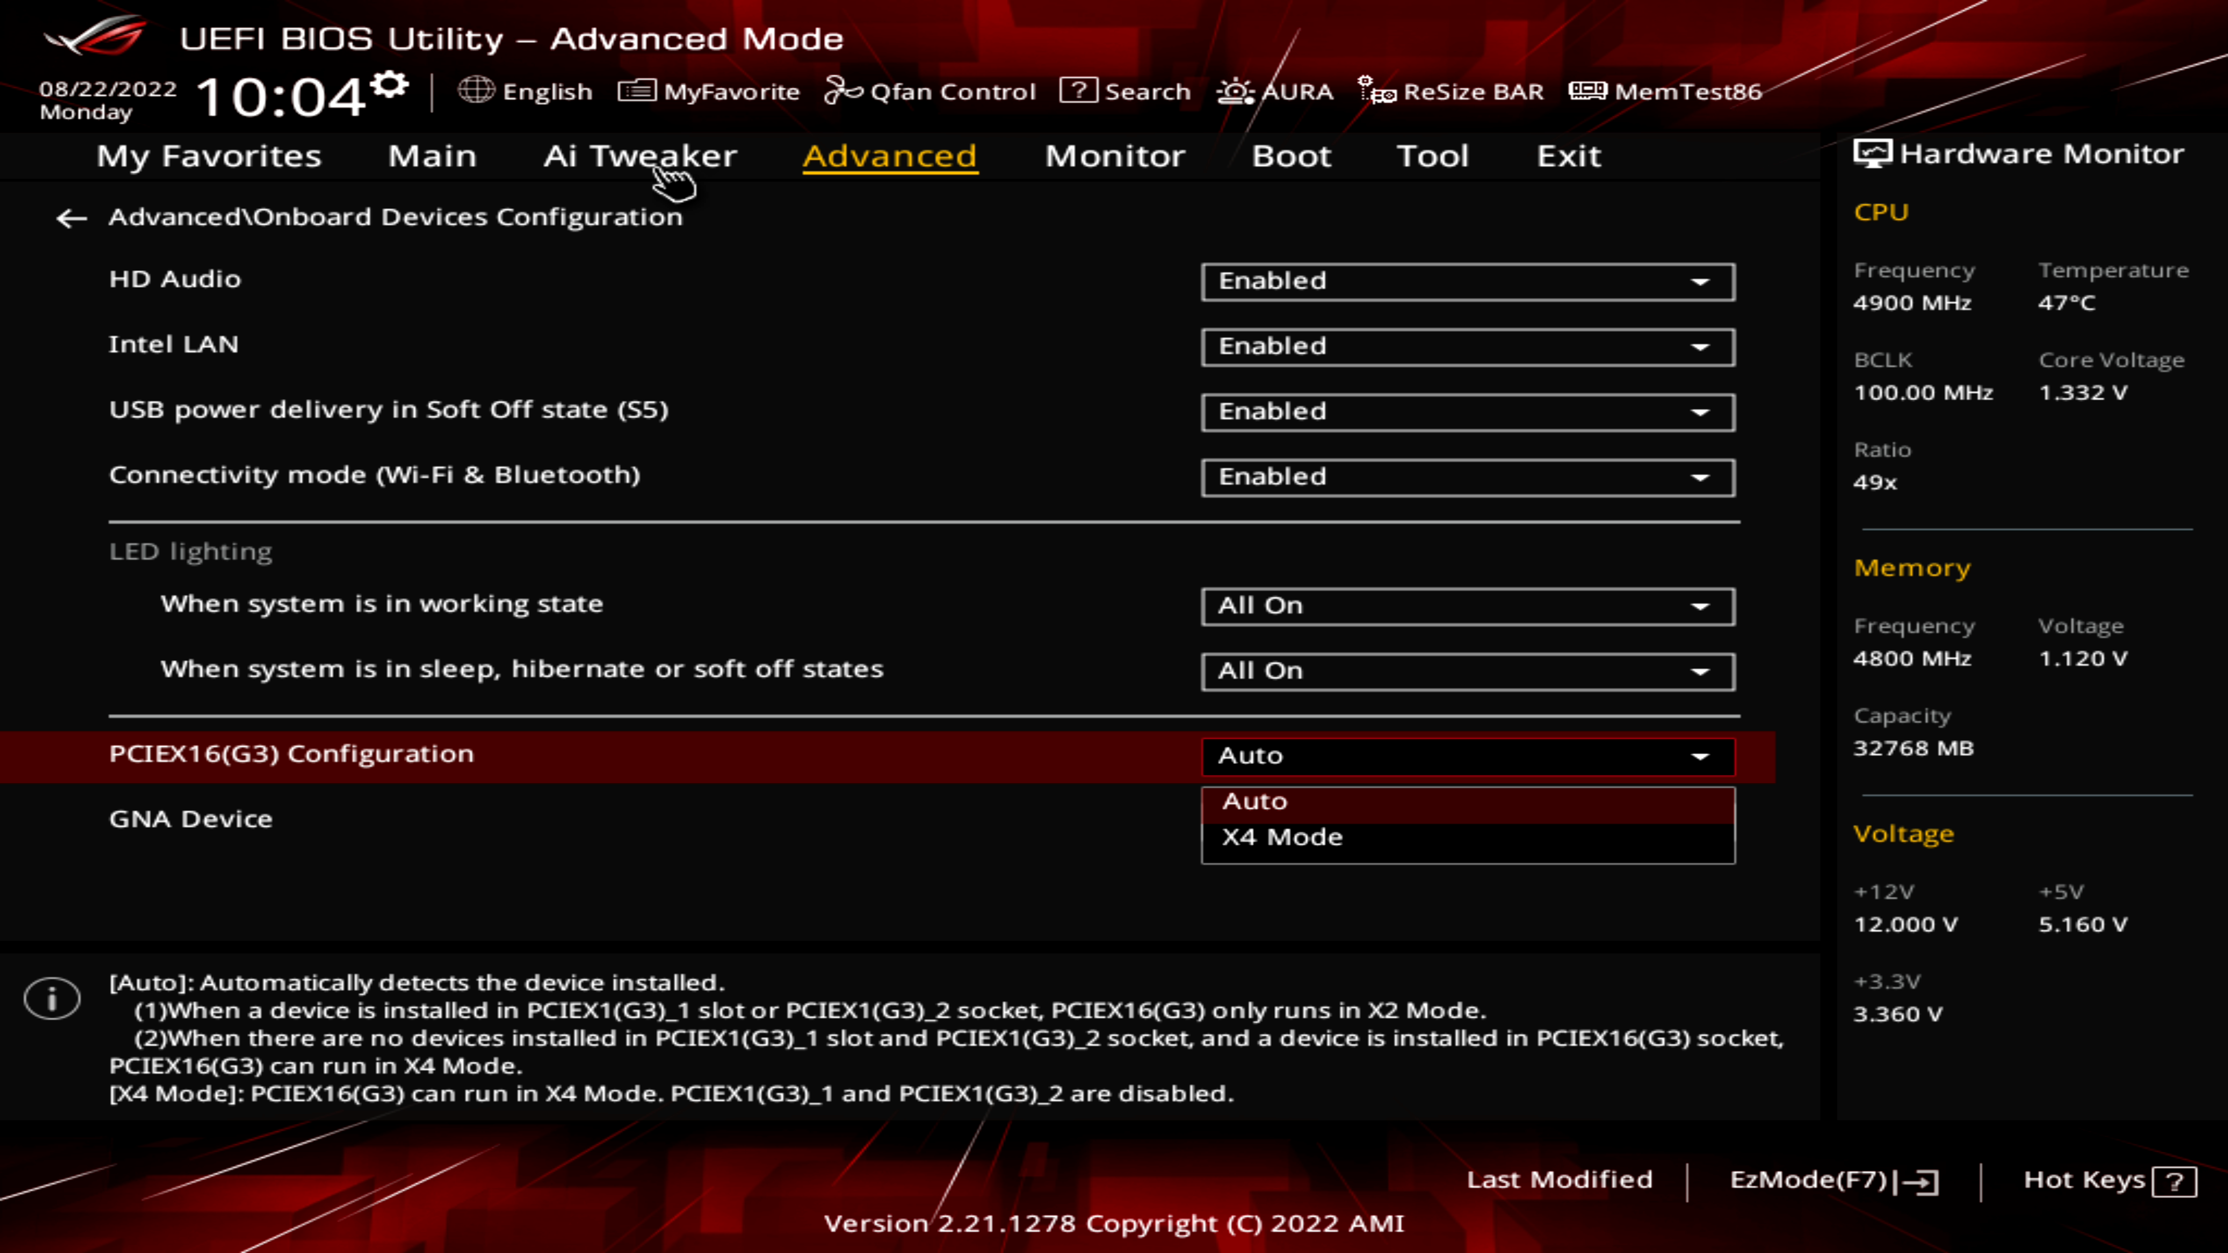Image resolution: width=2228 pixels, height=1253 pixels.
Task: Open AURA lighting settings icon
Action: click(x=1235, y=91)
